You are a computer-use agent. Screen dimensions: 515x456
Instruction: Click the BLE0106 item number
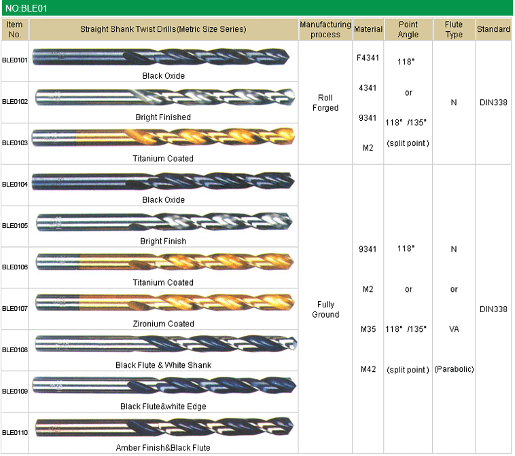coord(14,267)
